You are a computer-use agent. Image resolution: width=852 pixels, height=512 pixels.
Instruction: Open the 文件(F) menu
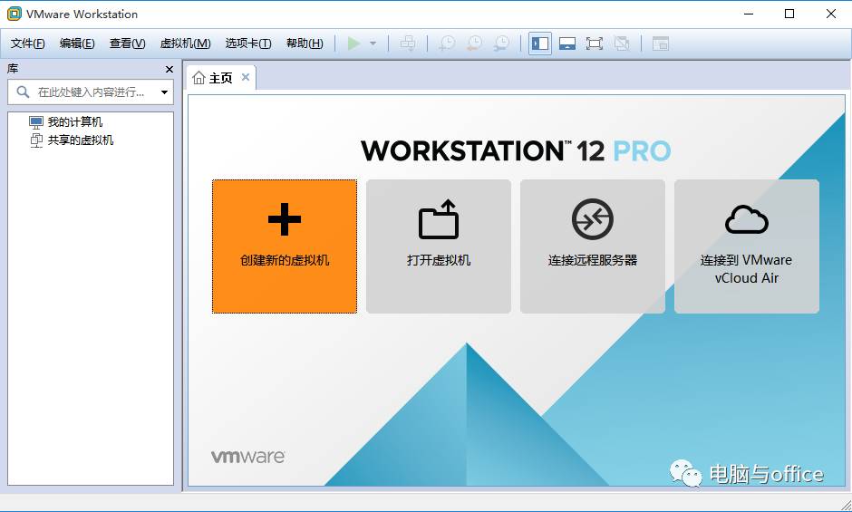pyautogui.click(x=28, y=43)
